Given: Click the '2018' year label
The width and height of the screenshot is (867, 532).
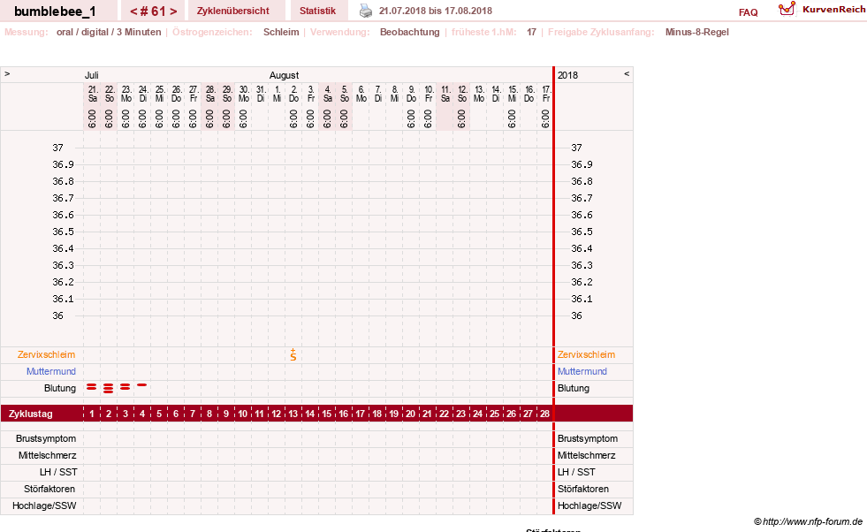Looking at the screenshot, I should [567, 75].
